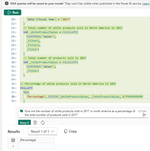Click line number 20 in the editor

coord(13,19)
